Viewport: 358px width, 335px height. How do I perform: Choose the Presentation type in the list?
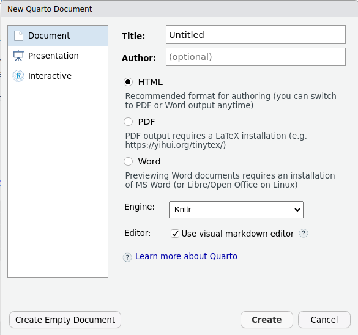coord(58,56)
